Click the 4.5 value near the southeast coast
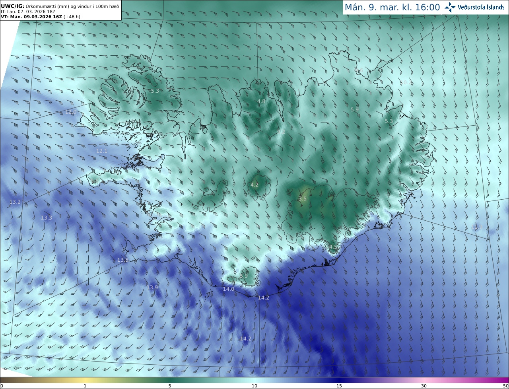 (332, 247)
